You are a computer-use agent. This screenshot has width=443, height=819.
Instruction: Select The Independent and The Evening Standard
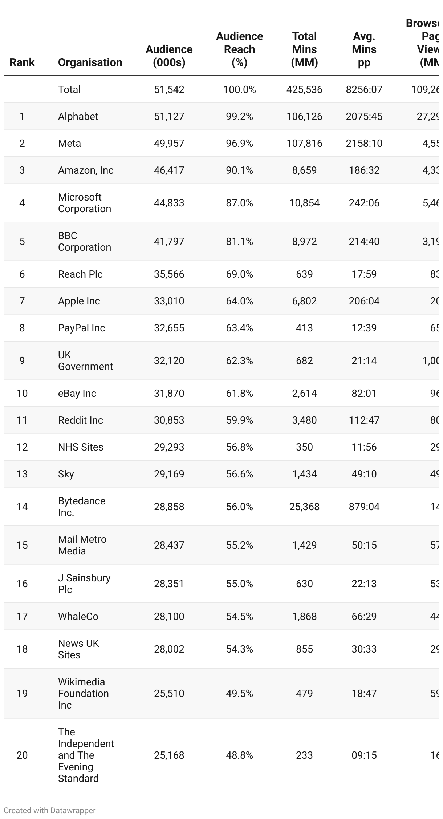click(86, 755)
